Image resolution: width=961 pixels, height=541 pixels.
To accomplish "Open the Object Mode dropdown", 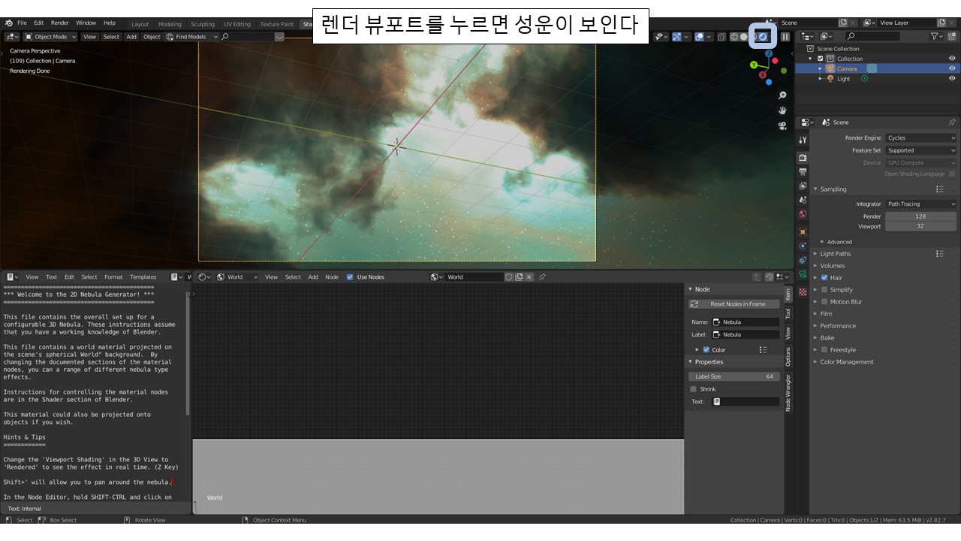I will 50,36.
